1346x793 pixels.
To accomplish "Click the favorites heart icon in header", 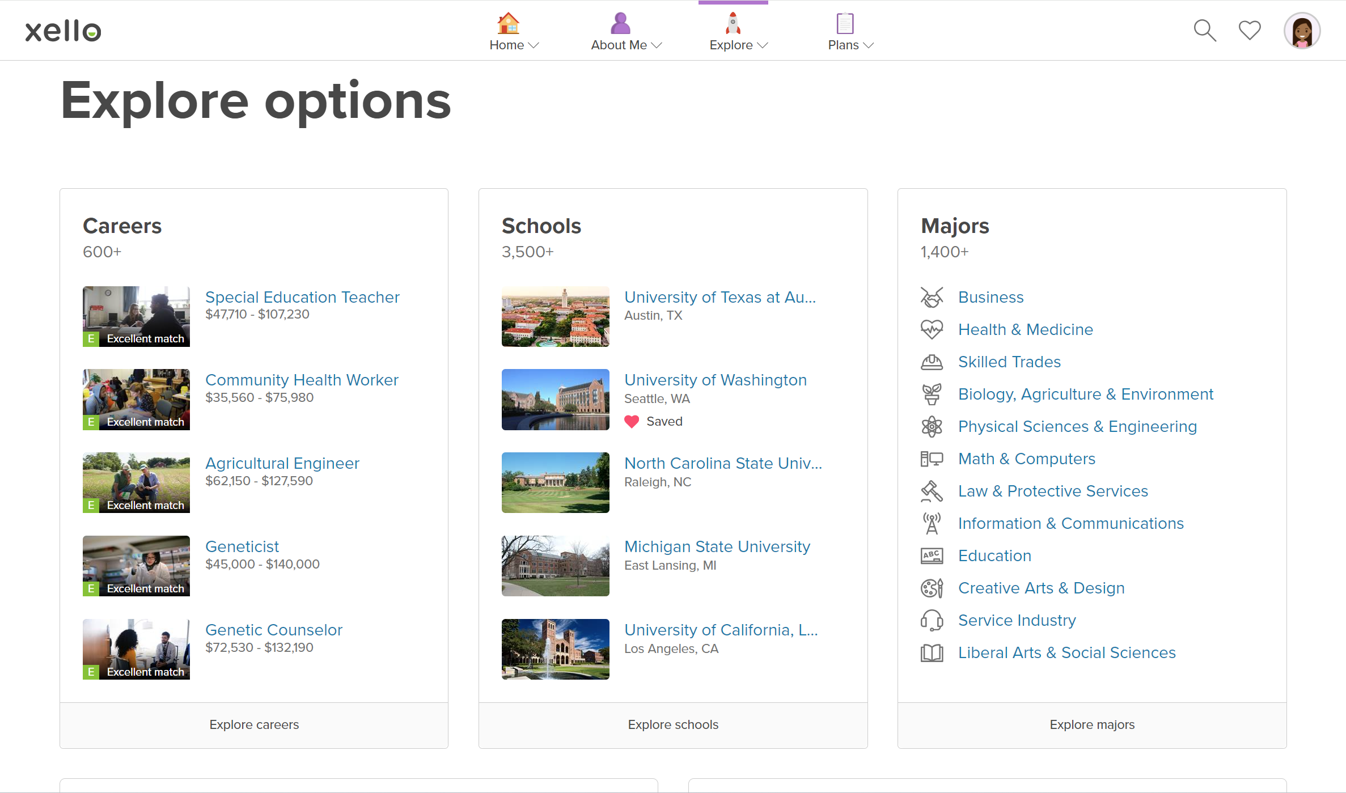I will tap(1250, 31).
